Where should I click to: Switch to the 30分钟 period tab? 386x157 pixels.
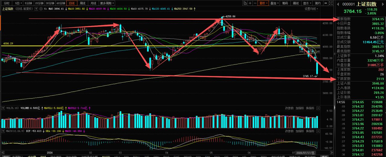point(50,3)
